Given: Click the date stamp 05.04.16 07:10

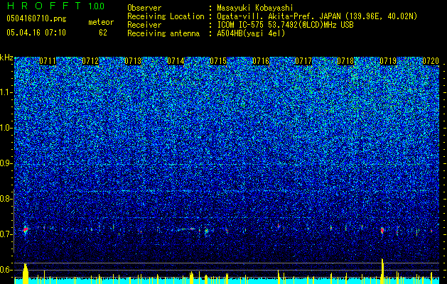Looking at the screenshot, I should 36,33.
